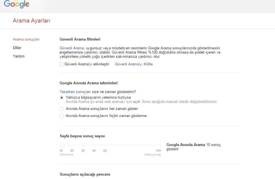This screenshot has height=179, width=275.
Task: Select "Anında Arama sonuçlarını hiçbir zaman gösterme"
Action: click(x=62, y=116)
